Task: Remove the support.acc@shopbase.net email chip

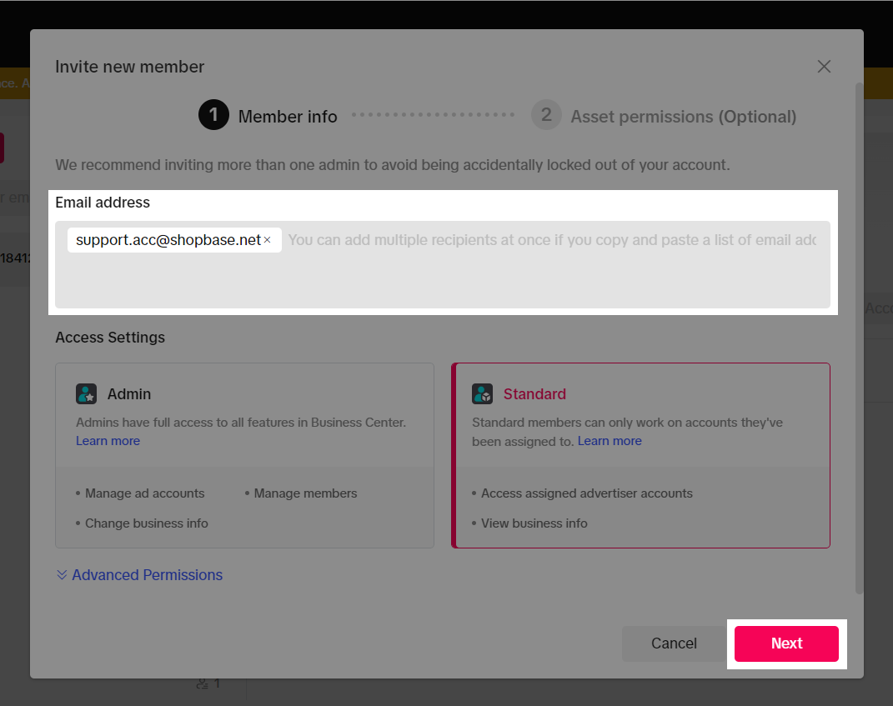Action: pos(268,240)
